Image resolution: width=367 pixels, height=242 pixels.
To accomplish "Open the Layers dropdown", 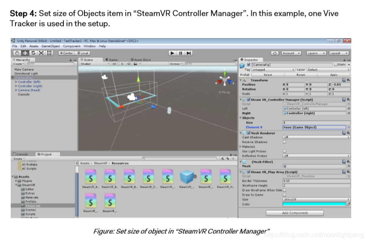I will tap(316, 53).
